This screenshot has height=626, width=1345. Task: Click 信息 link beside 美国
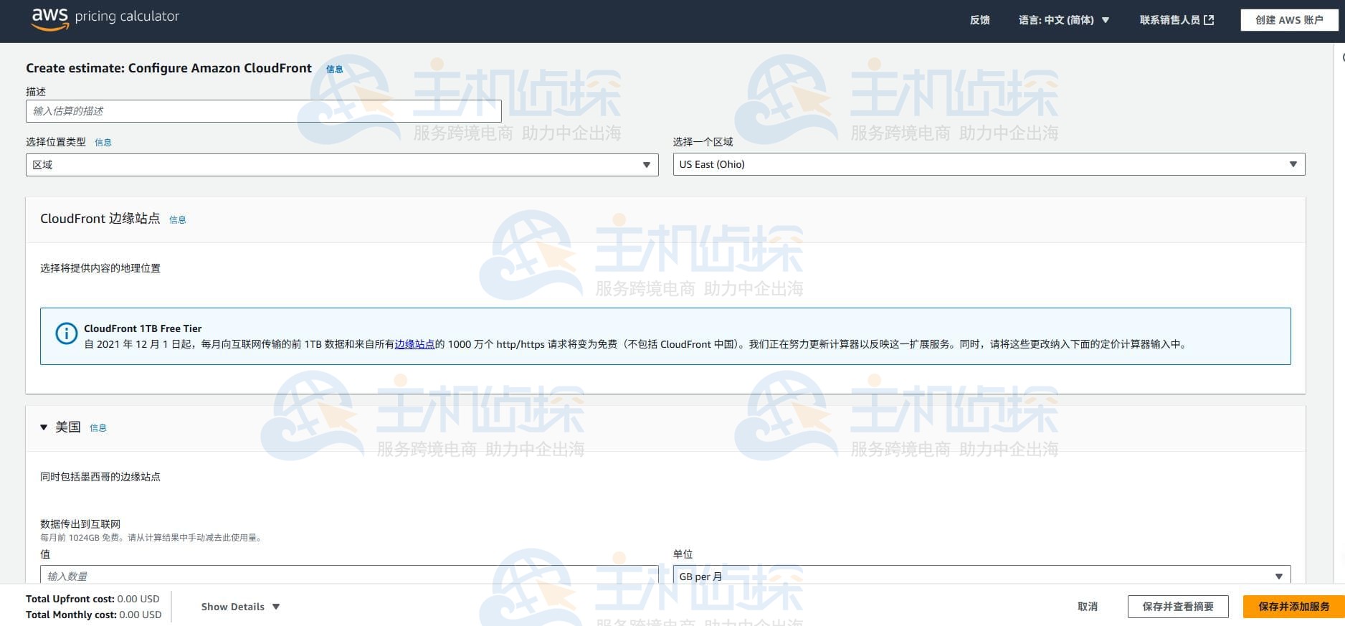pos(98,428)
